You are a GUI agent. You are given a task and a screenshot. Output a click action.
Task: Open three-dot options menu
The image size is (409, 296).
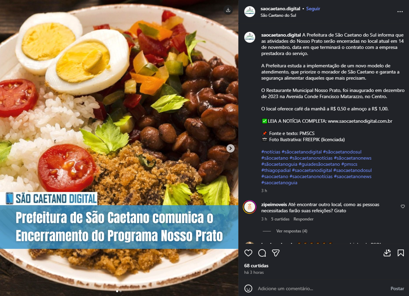coord(400,12)
